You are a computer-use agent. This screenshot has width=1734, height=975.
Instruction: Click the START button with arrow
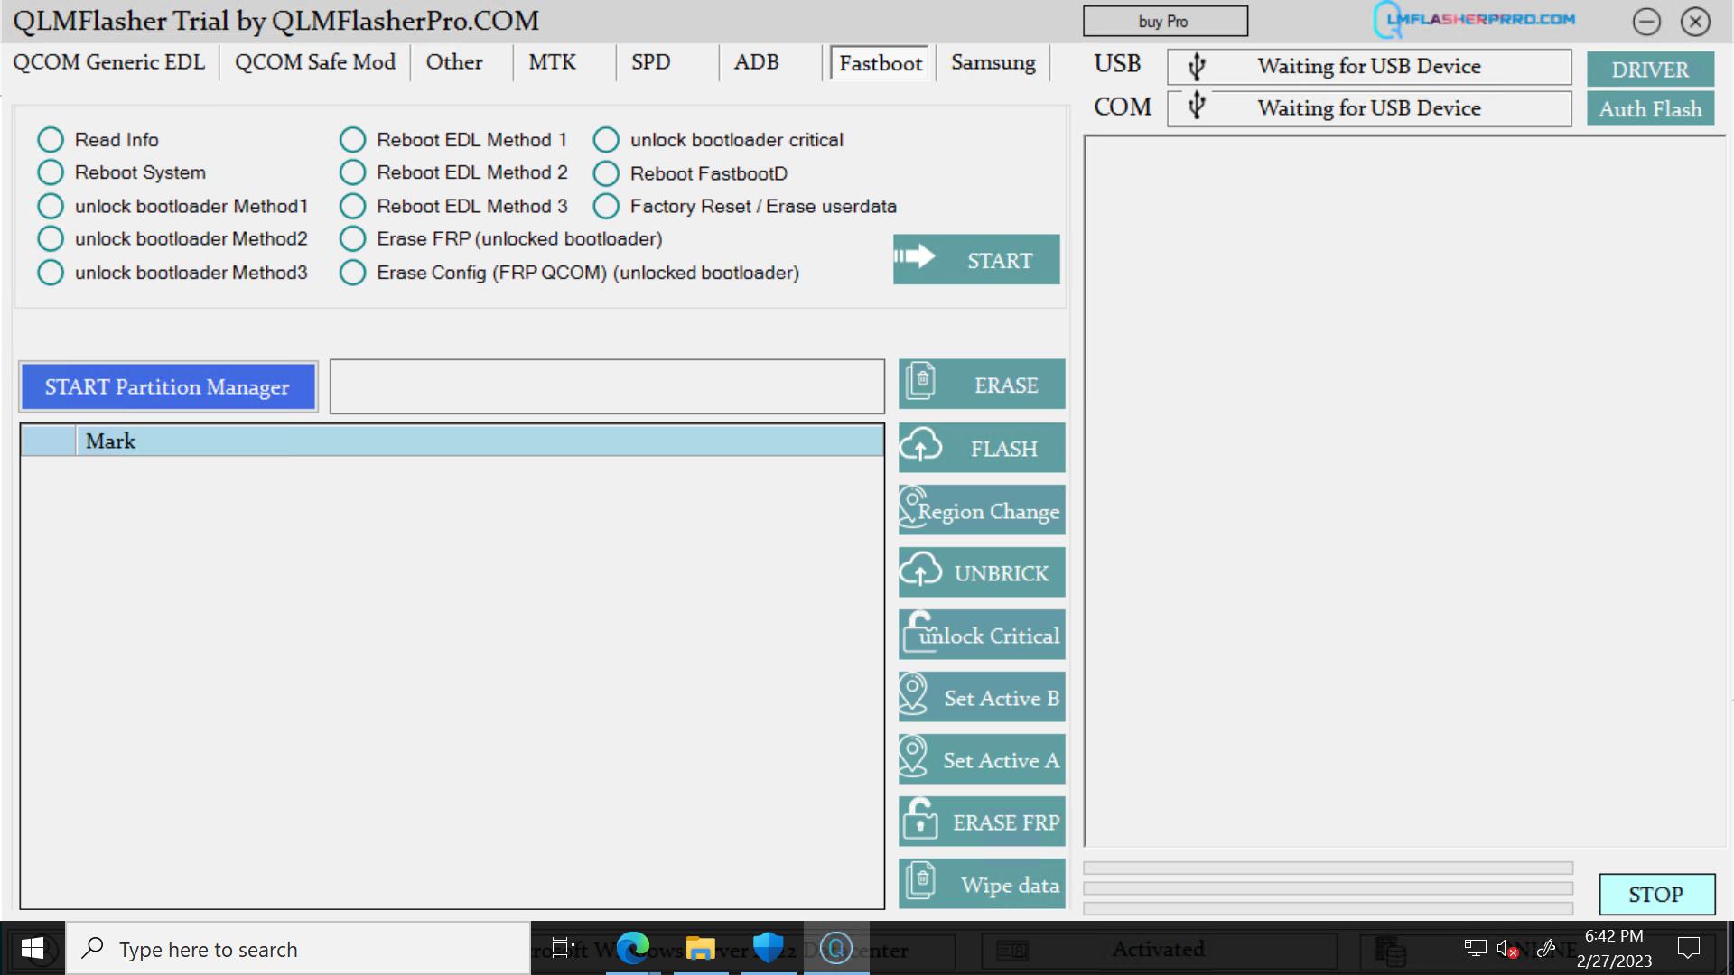[x=976, y=260]
